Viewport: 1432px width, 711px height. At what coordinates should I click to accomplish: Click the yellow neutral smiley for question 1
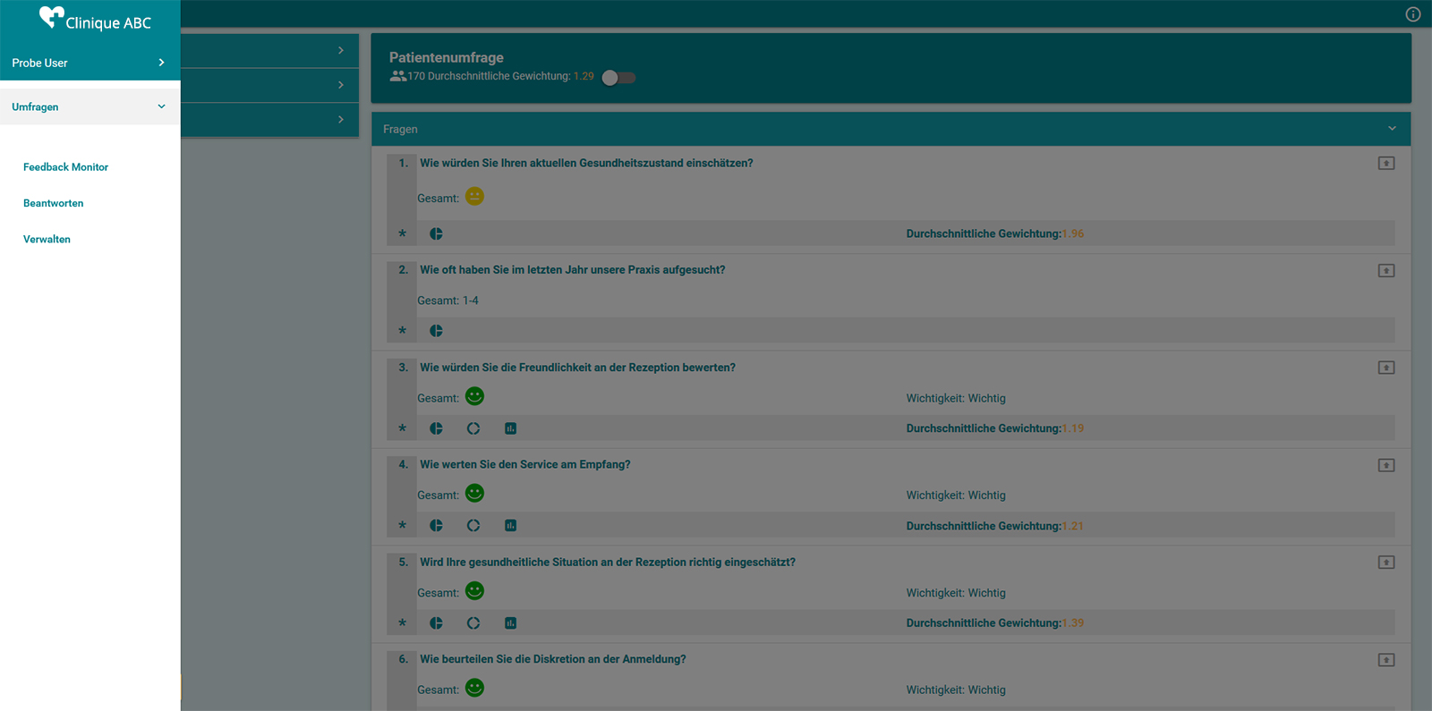pyautogui.click(x=474, y=197)
